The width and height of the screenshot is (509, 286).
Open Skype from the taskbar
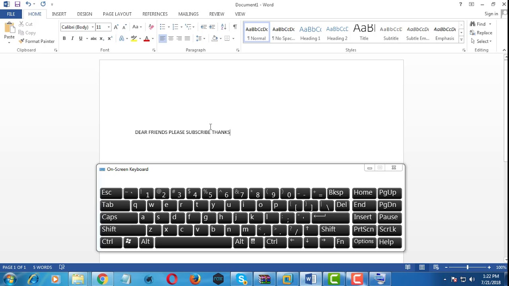pyautogui.click(x=241, y=279)
